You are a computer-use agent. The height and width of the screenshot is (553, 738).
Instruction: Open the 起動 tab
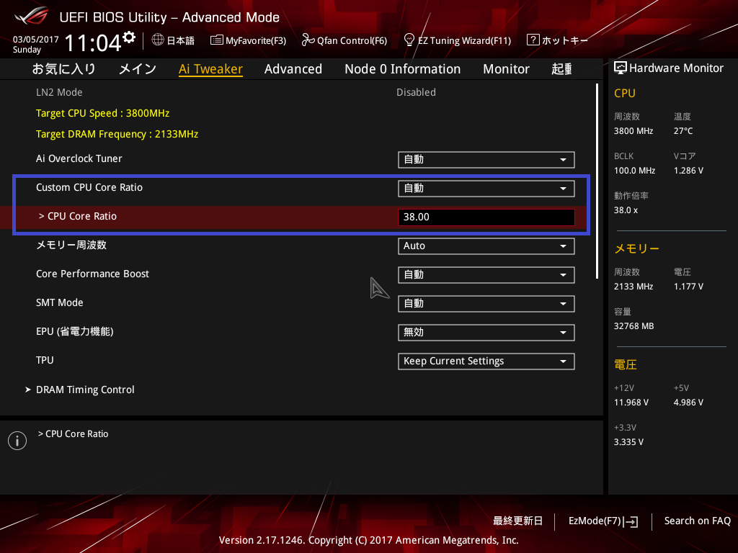click(x=561, y=69)
